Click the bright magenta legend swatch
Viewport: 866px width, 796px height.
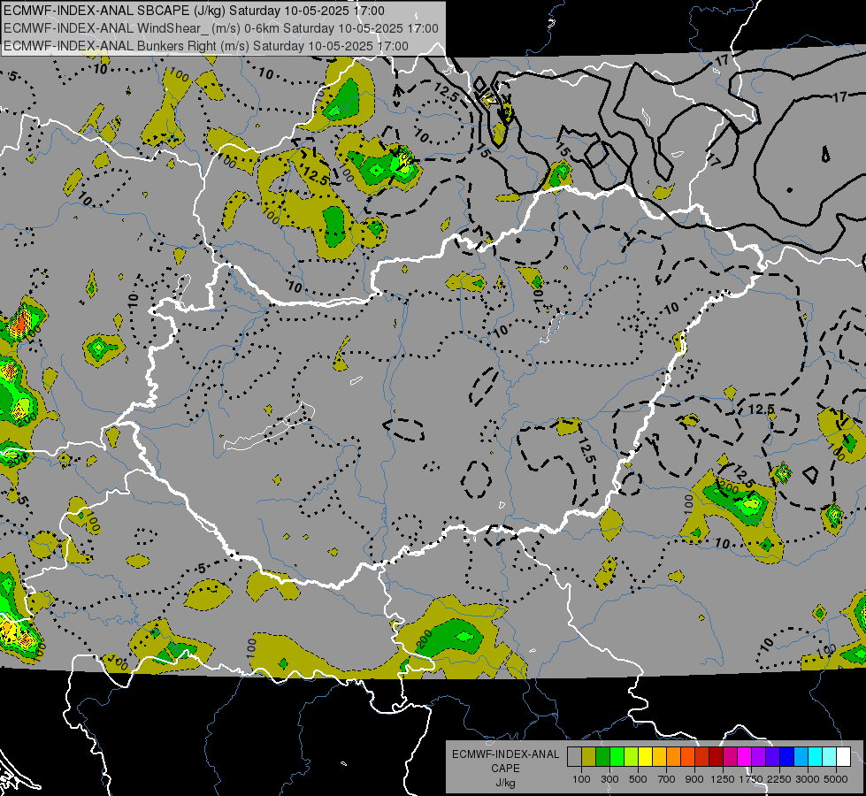click(745, 757)
